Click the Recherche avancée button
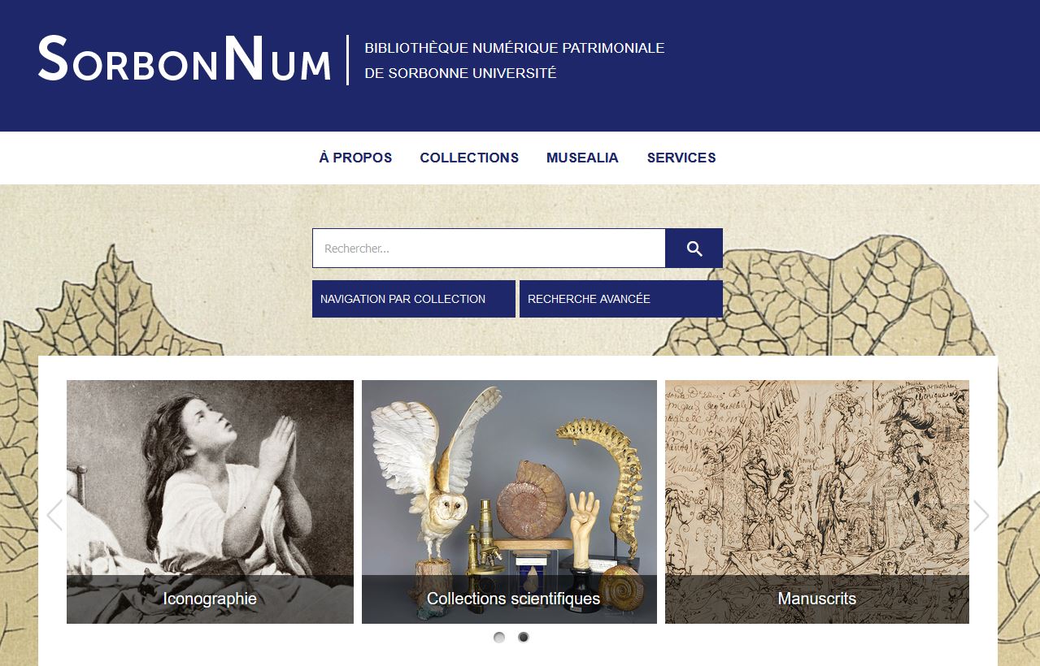The height and width of the screenshot is (666, 1040). (x=621, y=299)
